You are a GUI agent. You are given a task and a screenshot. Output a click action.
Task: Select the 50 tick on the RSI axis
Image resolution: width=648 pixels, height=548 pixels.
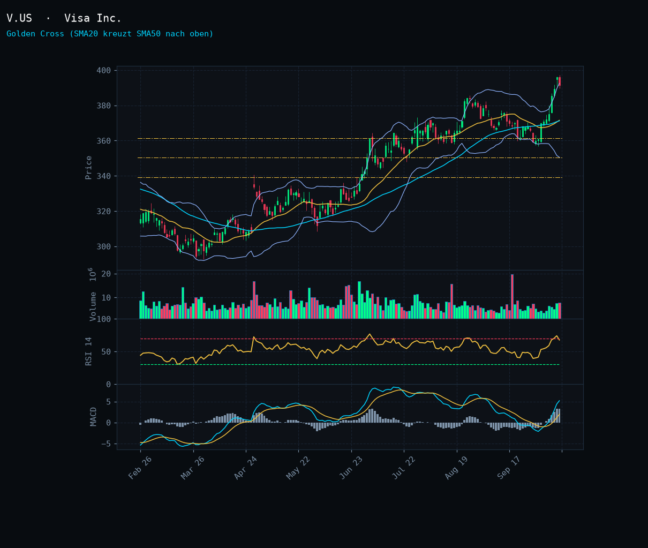click(x=106, y=352)
